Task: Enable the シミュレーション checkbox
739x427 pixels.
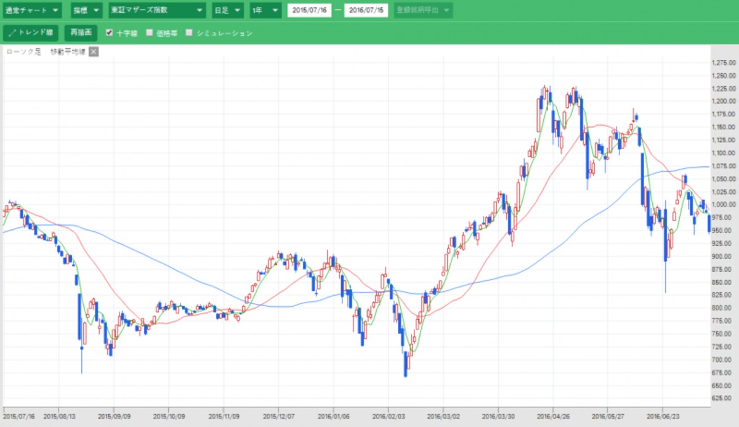Action: click(x=190, y=33)
